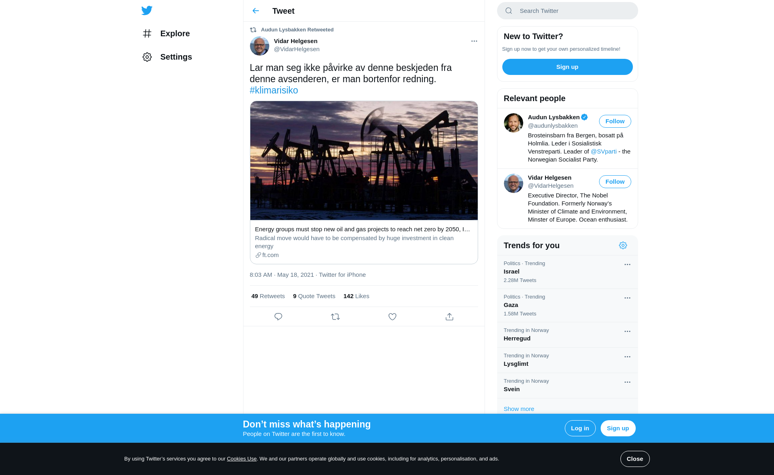The image size is (774, 475).
Task: Open more options for Herregud trend
Action: pos(627,332)
